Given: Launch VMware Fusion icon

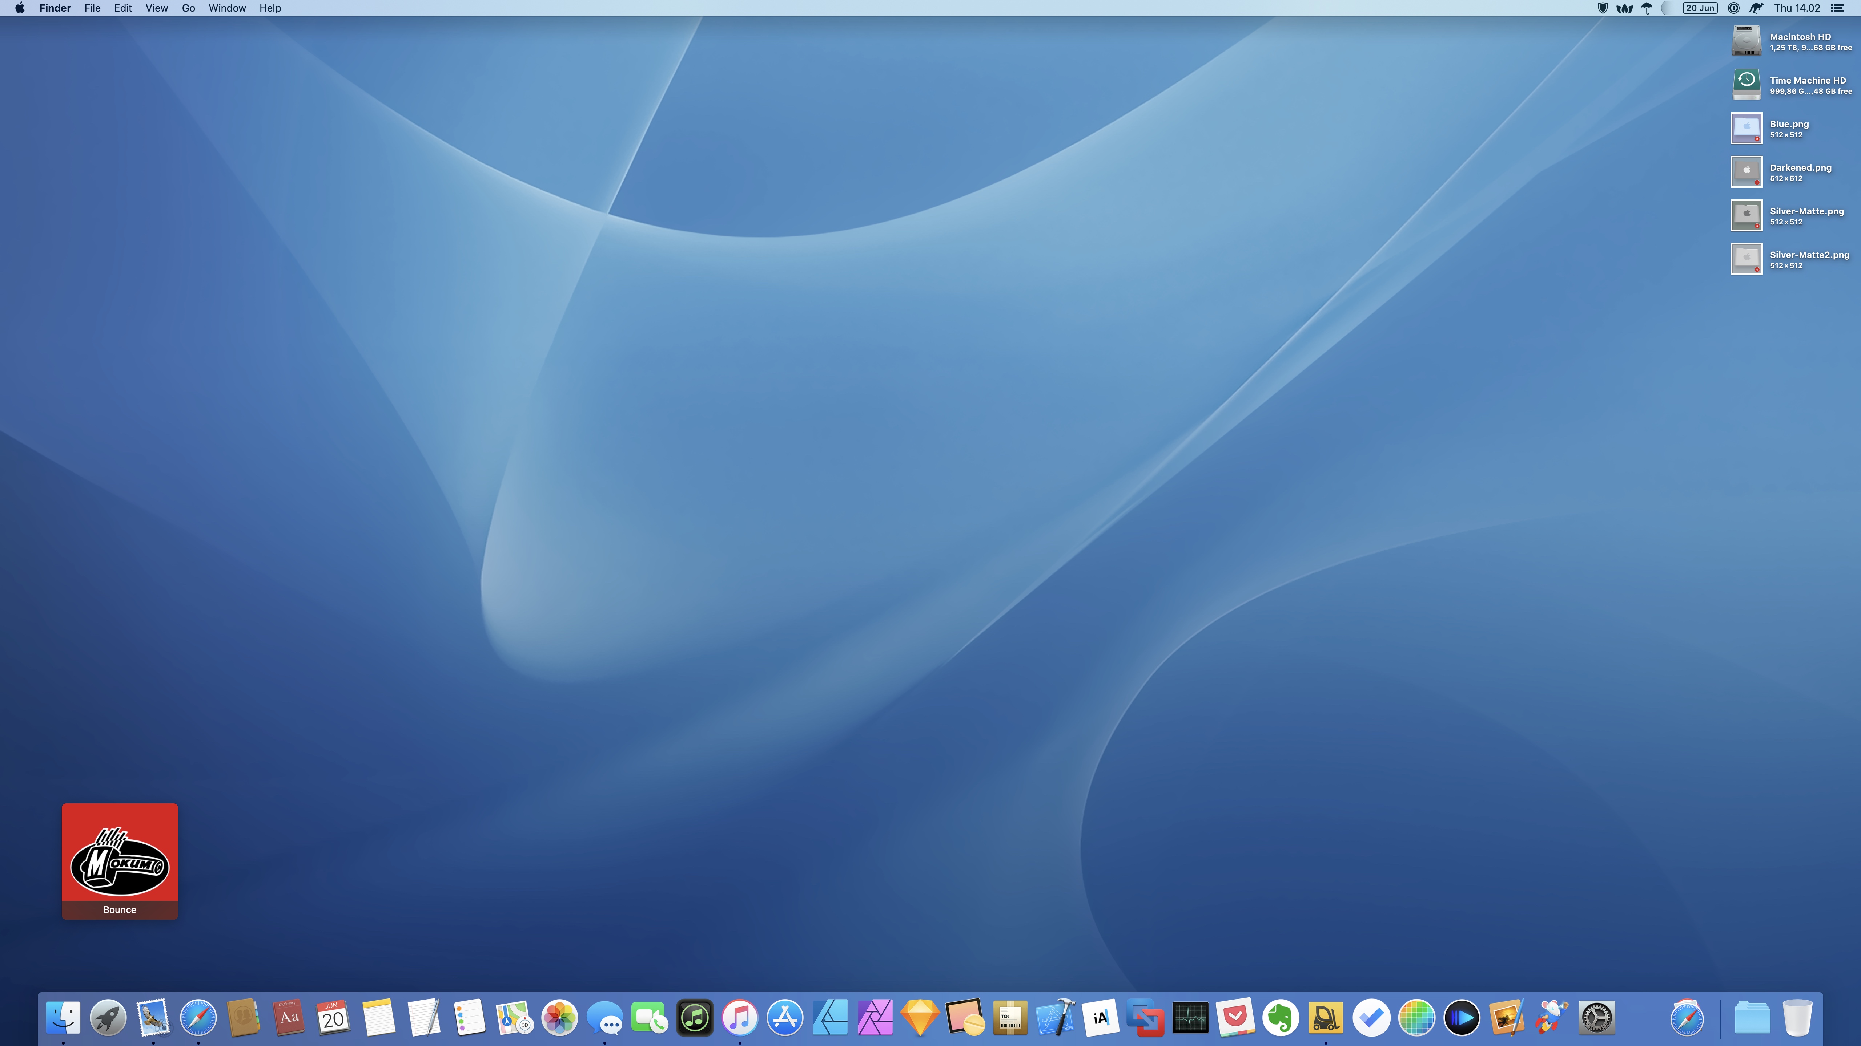Looking at the screenshot, I should [x=1146, y=1018].
